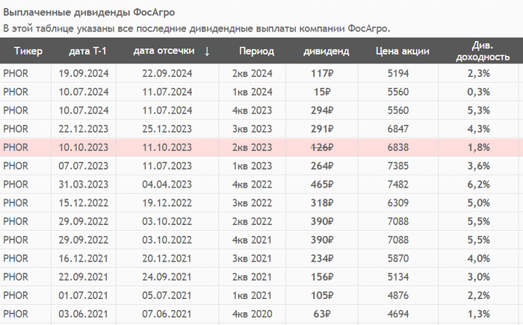Click share price 5870
The width and height of the screenshot is (523, 325).
[398, 259]
